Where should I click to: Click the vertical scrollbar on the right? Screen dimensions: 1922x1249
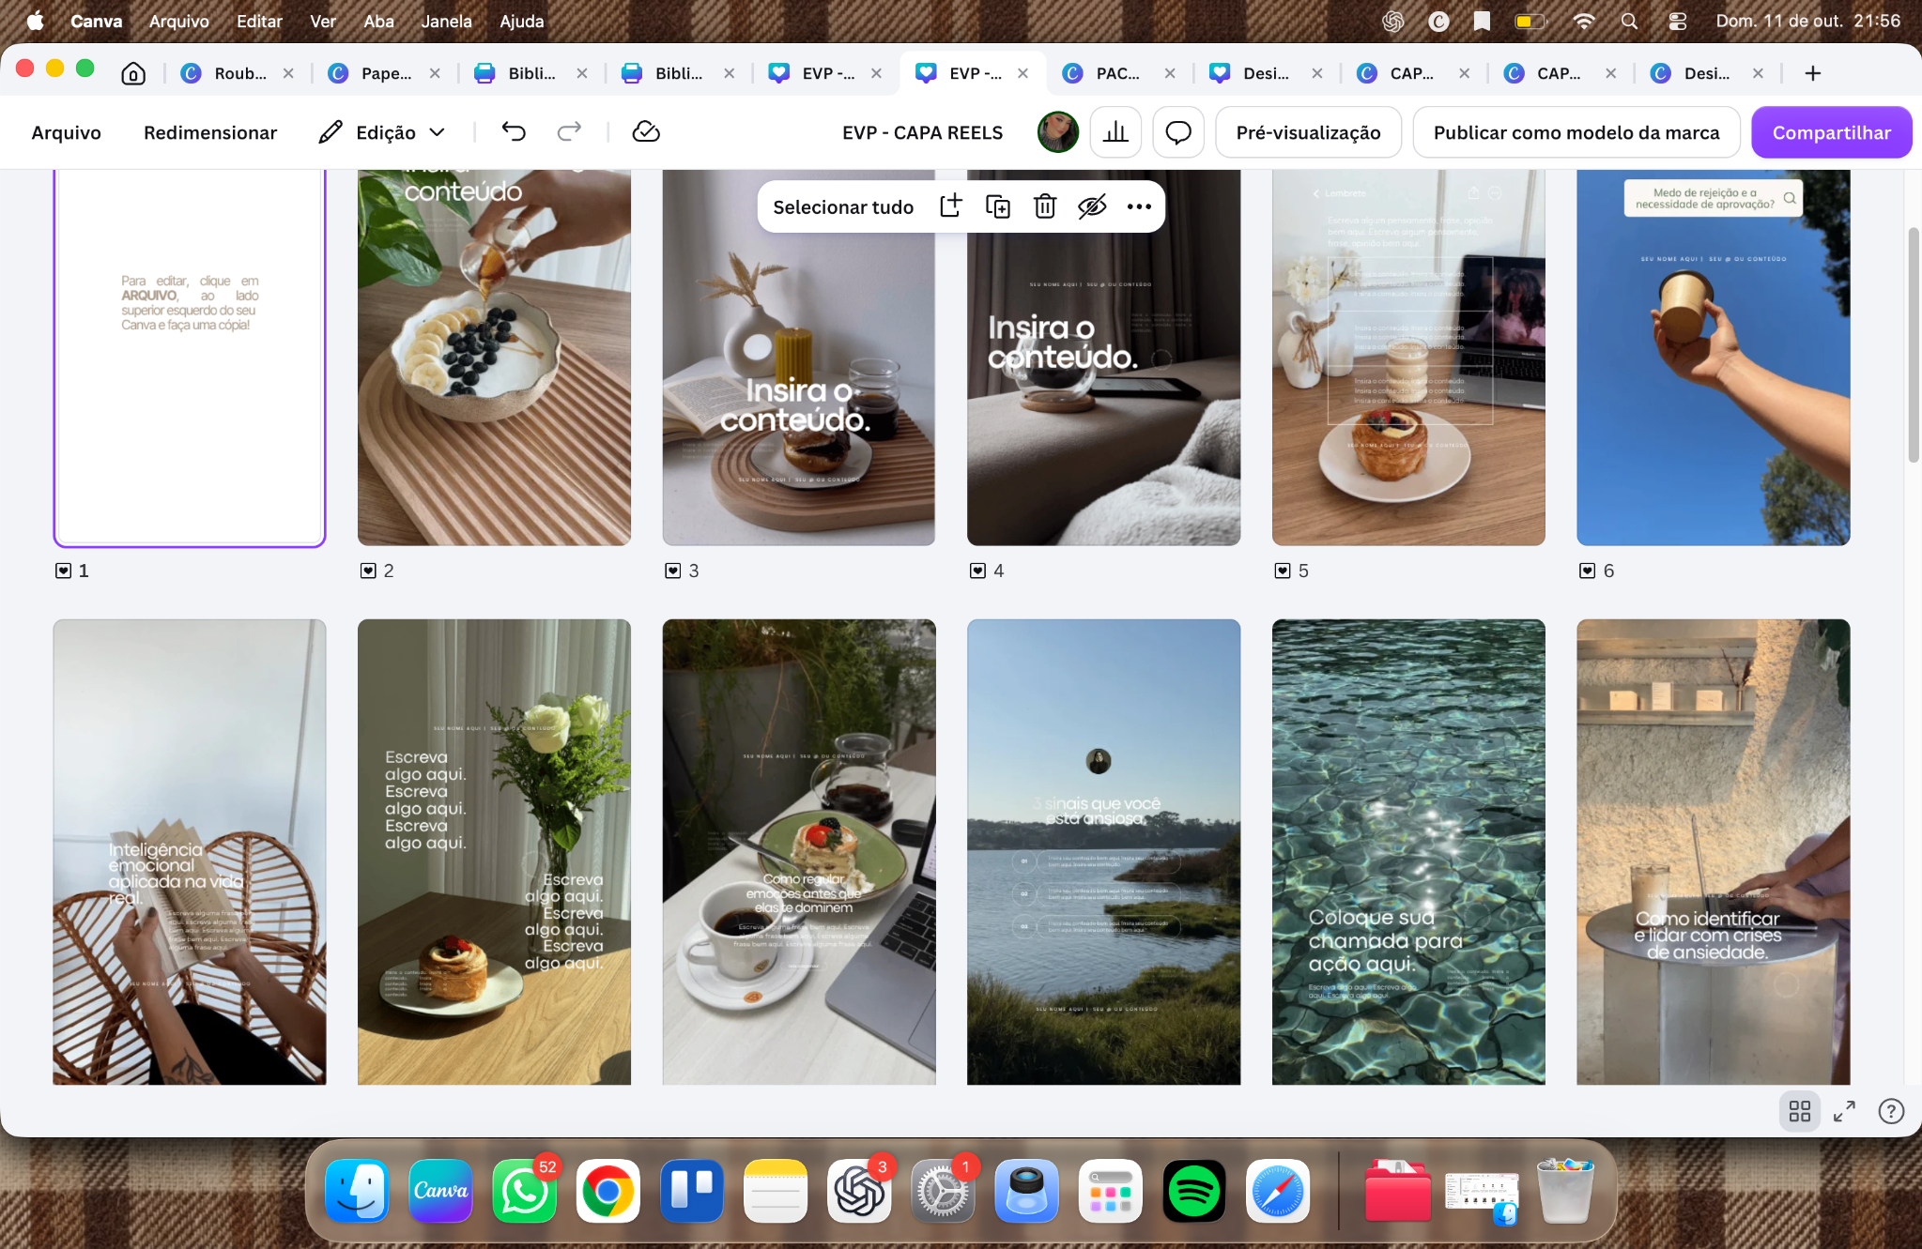1914,344
